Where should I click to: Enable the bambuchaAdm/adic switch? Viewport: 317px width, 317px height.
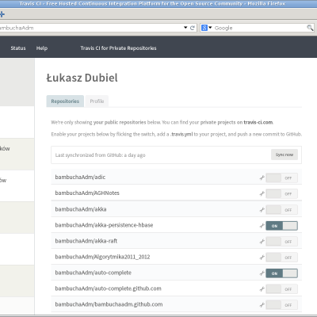(281, 178)
